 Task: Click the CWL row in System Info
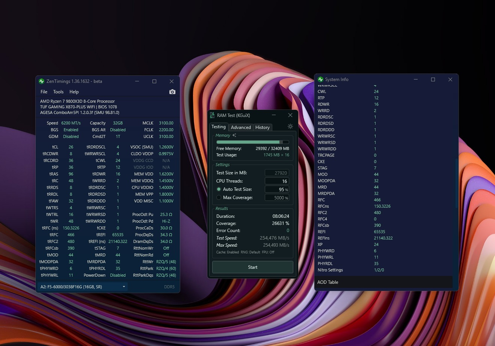coord(383,91)
